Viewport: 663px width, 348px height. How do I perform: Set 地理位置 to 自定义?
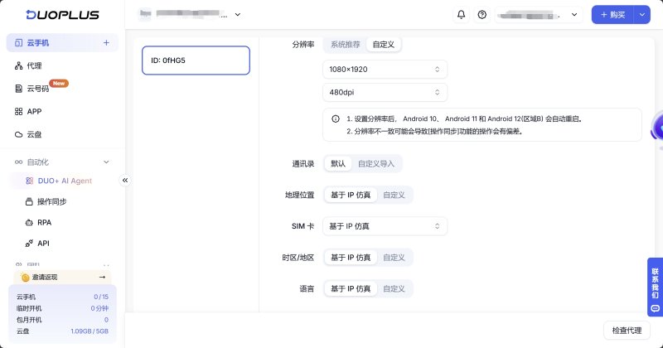click(x=394, y=195)
